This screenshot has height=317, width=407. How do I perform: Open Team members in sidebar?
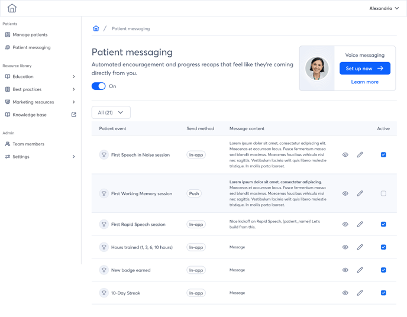[x=28, y=144]
